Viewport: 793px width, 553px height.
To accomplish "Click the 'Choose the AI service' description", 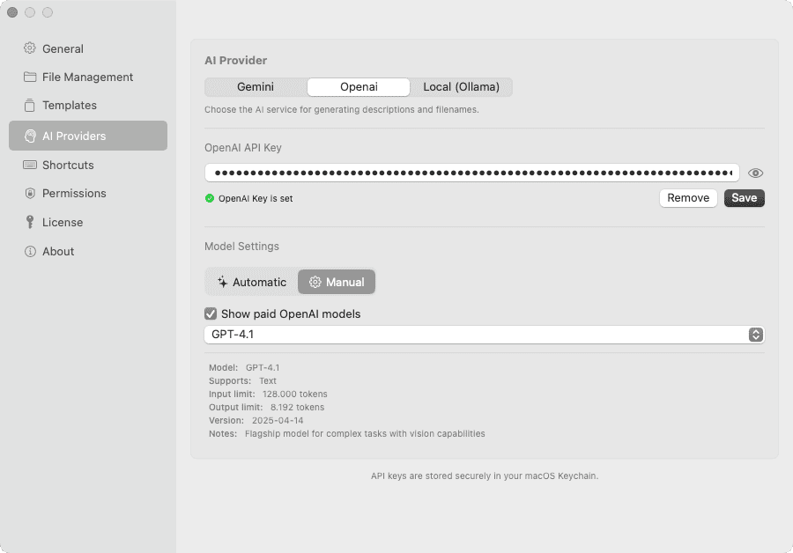I will 341,110.
